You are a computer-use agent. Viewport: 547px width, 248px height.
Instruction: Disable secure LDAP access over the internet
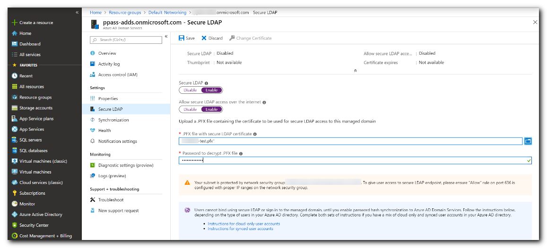[190, 109]
